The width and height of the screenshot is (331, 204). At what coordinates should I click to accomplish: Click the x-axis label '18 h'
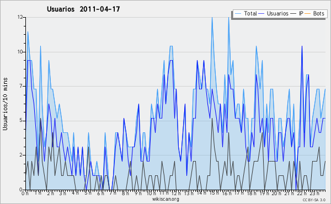tap(252, 193)
